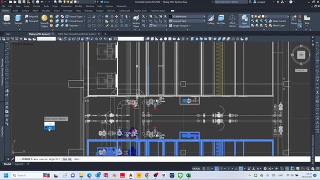The width and height of the screenshot is (320, 180).
Task: Click the Match Layer icon
Action: (x=270, y=25)
